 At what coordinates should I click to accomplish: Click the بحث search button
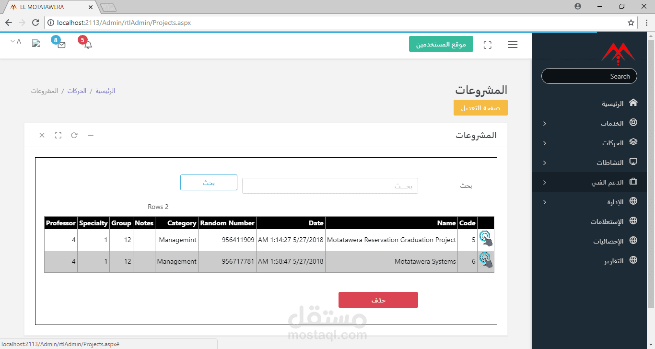(x=209, y=183)
